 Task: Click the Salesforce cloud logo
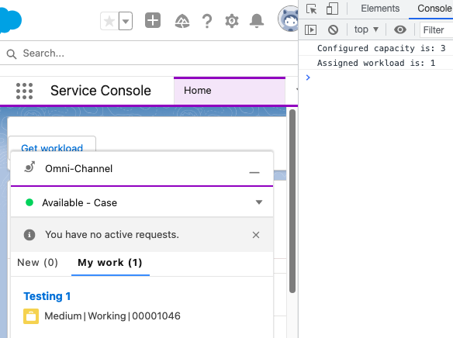[10, 20]
